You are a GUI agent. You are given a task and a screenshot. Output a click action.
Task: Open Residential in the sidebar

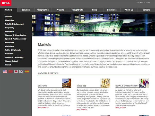pyautogui.click(x=10, y=32)
